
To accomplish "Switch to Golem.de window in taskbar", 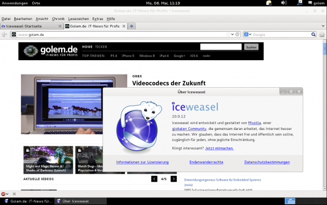I will pos(28,201).
